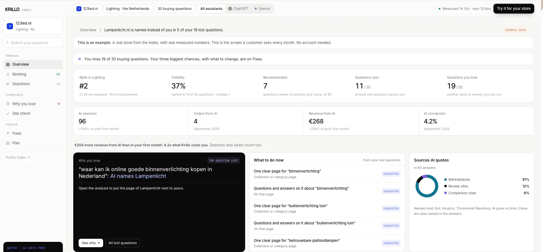Click the Overview breadcrumb link

[88, 30]
